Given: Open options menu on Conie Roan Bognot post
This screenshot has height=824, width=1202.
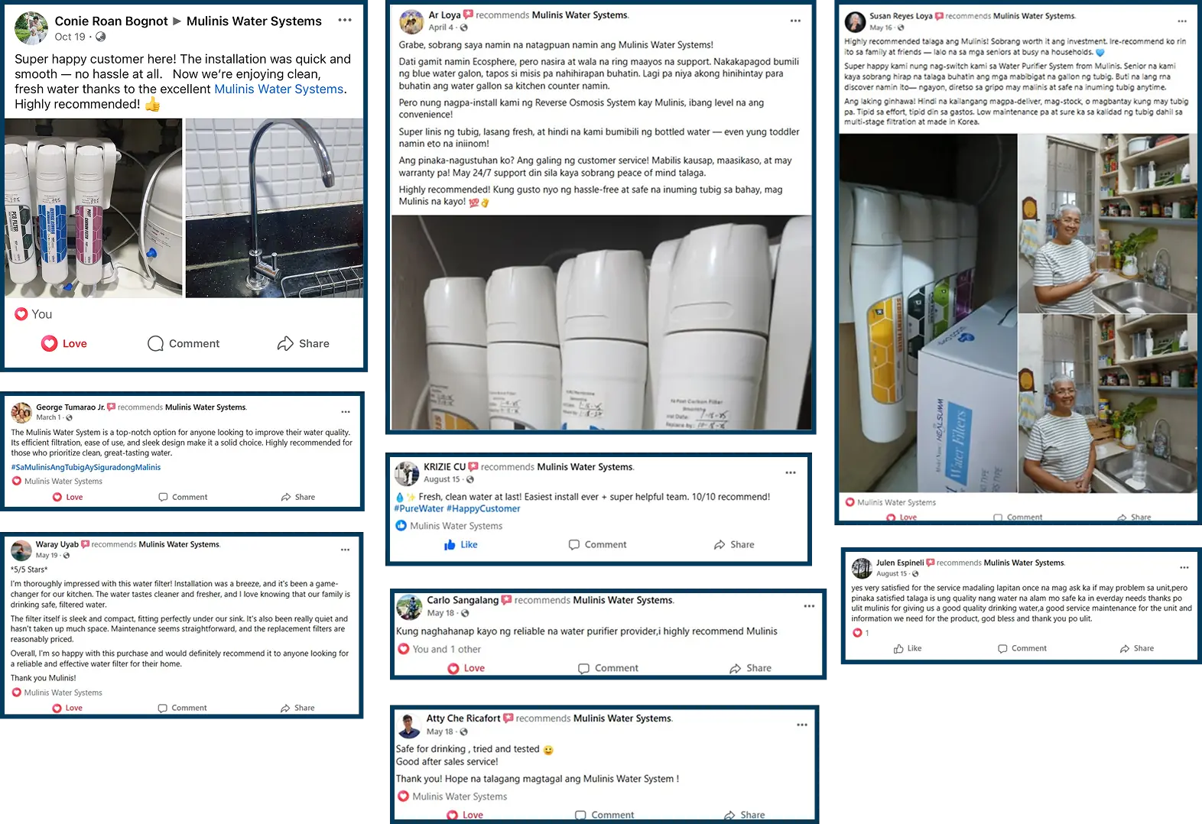Looking at the screenshot, I should tap(345, 20).
